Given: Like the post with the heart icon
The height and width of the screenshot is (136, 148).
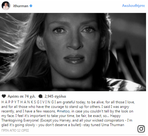Looking at the screenshot, I should point(4,96).
